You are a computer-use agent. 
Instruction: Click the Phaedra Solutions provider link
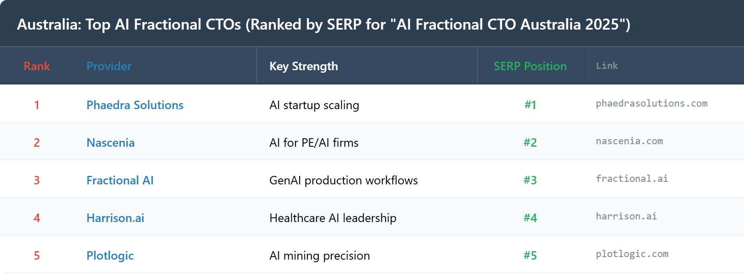(135, 105)
